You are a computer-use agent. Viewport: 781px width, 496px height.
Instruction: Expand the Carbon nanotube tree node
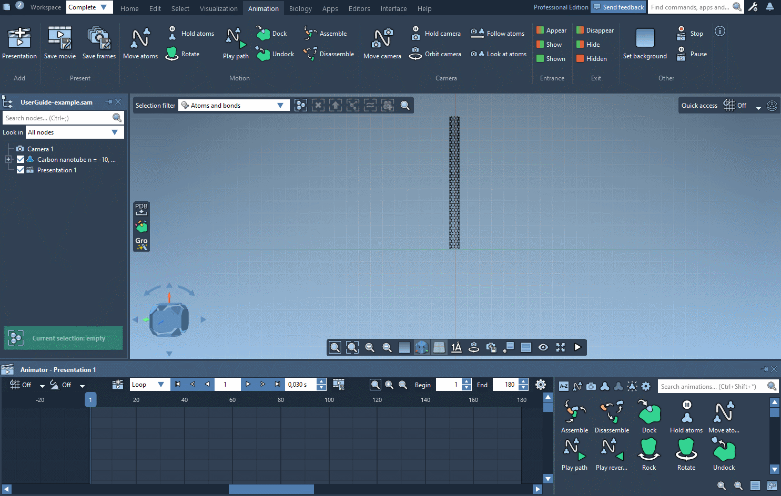pos(7,159)
